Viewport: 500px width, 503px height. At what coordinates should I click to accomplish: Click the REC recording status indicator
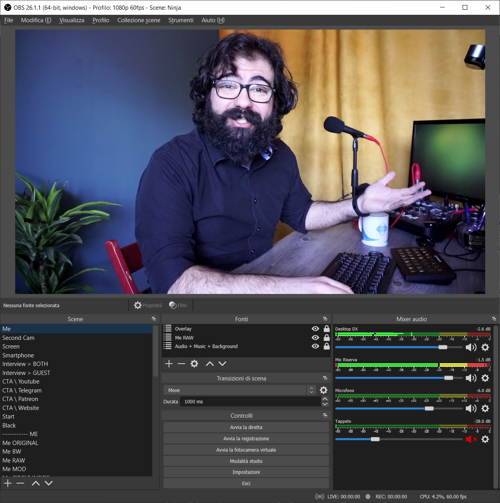[x=368, y=496]
